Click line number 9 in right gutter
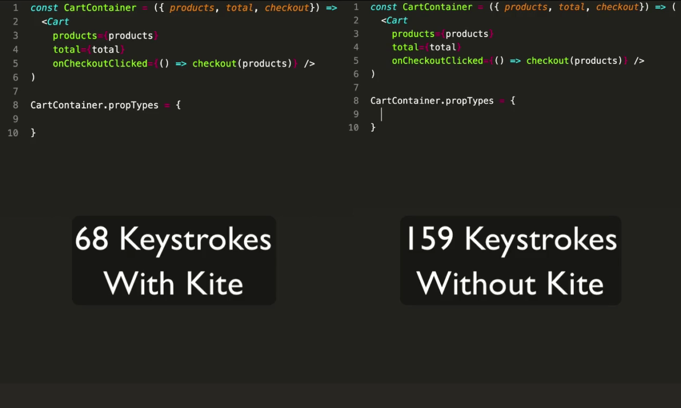Screen dimensions: 681x408 (x=356, y=114)
